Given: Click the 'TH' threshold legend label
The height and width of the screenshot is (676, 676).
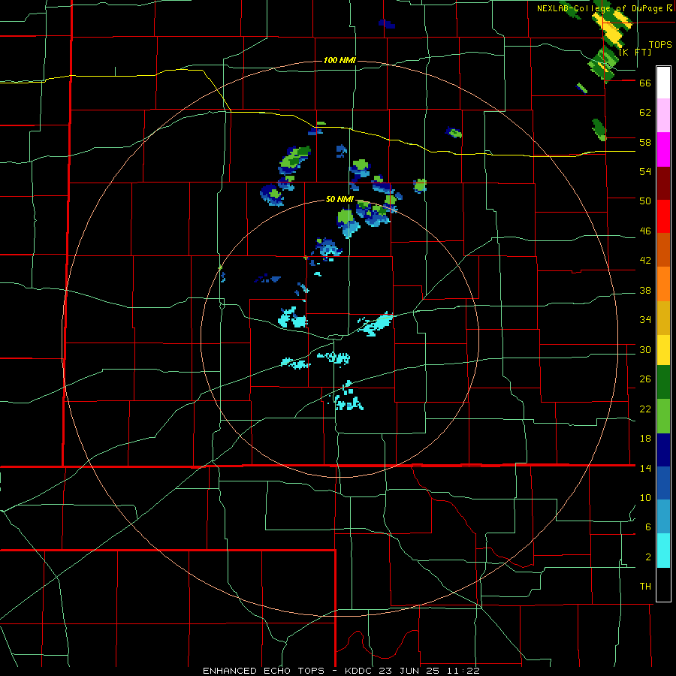Looking at the screenshot, I should pos(645,587).
